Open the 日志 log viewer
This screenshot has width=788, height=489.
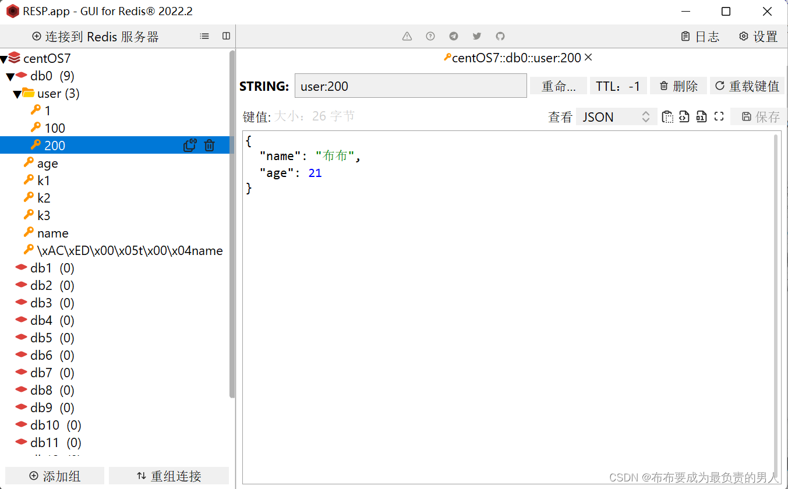coord(700,37)
